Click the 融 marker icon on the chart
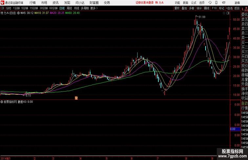Screen dimensions: 248x160 pos(76,98)
